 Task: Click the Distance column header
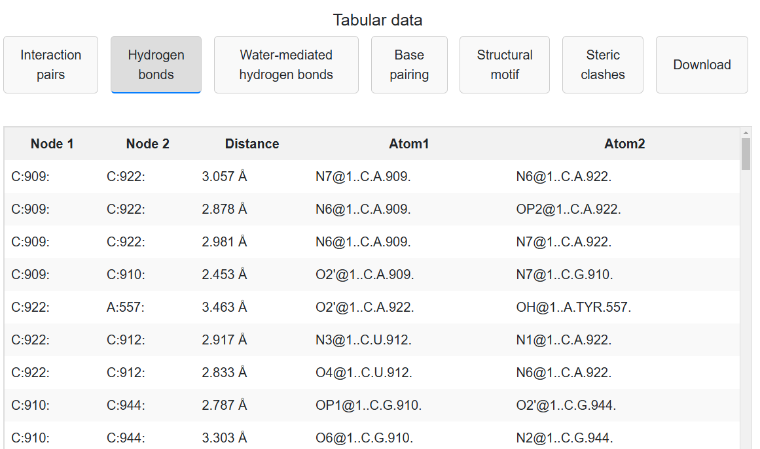[x=252, y=144]
